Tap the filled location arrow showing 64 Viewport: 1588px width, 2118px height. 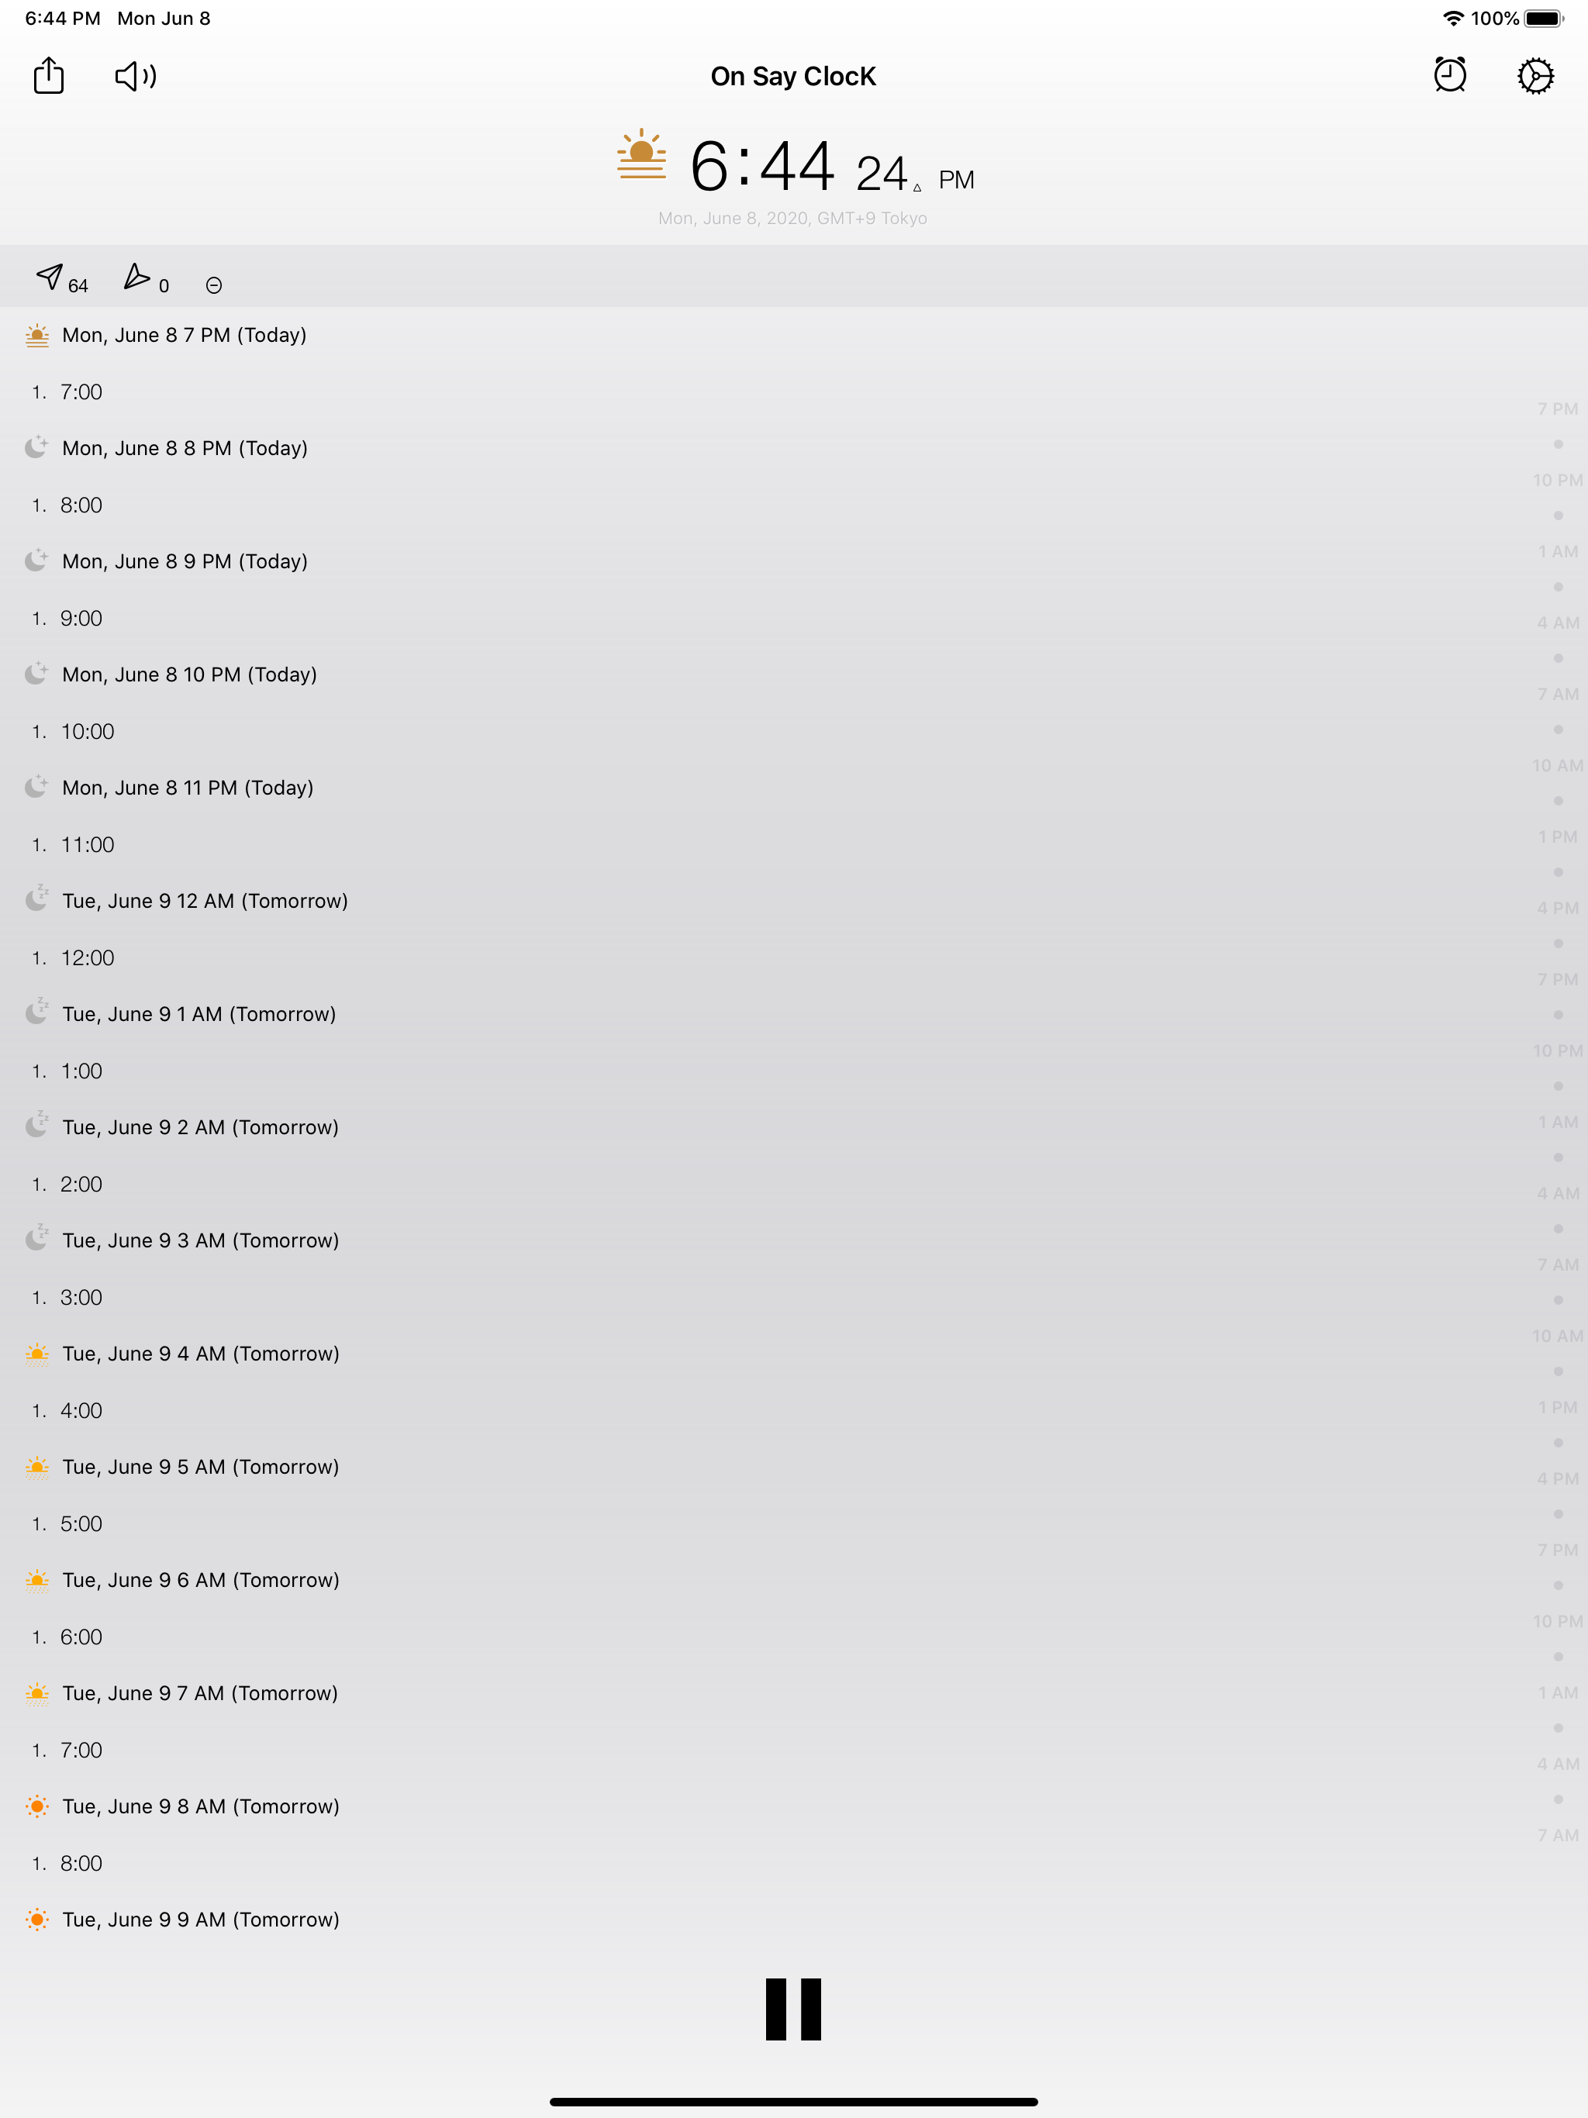(50, 277)
